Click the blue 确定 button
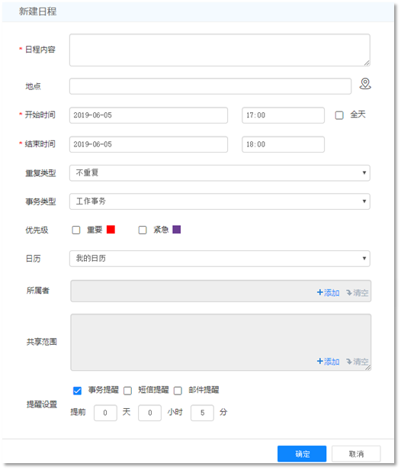Screen dimensions: 401x470 click(302, 454)
